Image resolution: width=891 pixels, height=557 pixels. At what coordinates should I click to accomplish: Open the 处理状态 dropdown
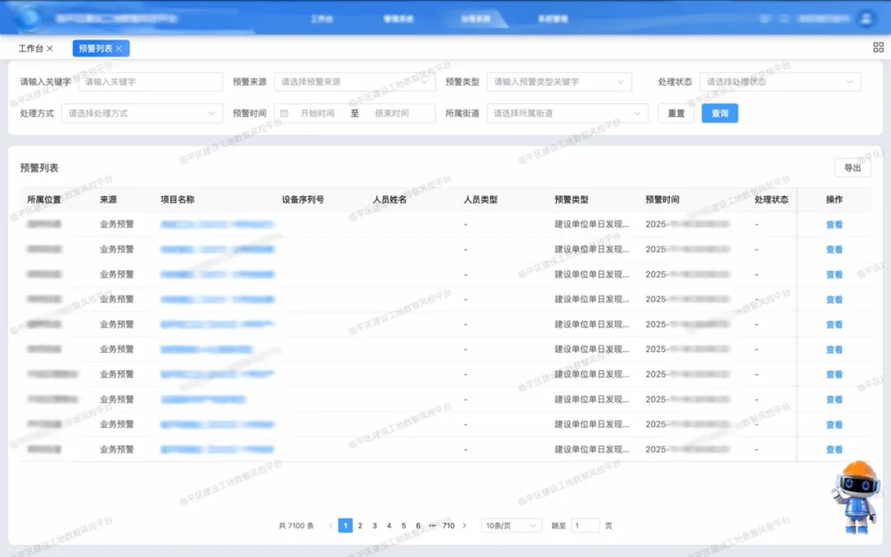click(x=780, y=82)
